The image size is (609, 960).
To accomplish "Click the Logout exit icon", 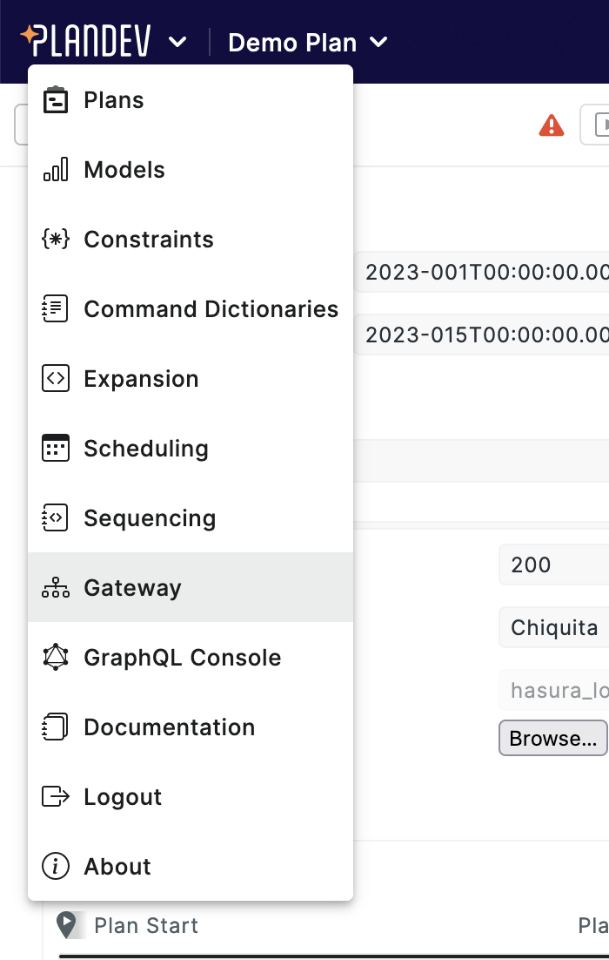I will [55, 796].
